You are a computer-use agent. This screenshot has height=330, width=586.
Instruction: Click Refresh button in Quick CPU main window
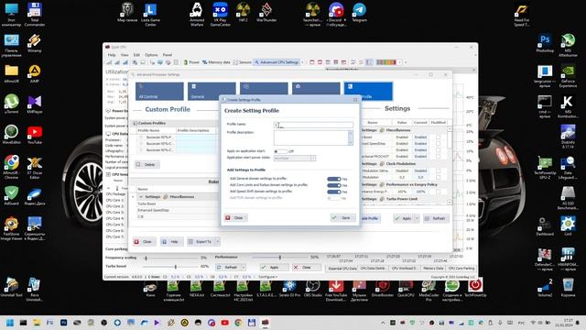point(228,268)
